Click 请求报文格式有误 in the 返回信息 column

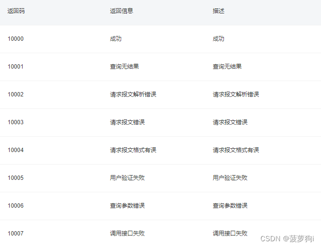click(x=133, y=150)
